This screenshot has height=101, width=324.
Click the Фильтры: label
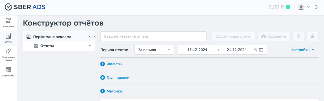click(115, 64)
